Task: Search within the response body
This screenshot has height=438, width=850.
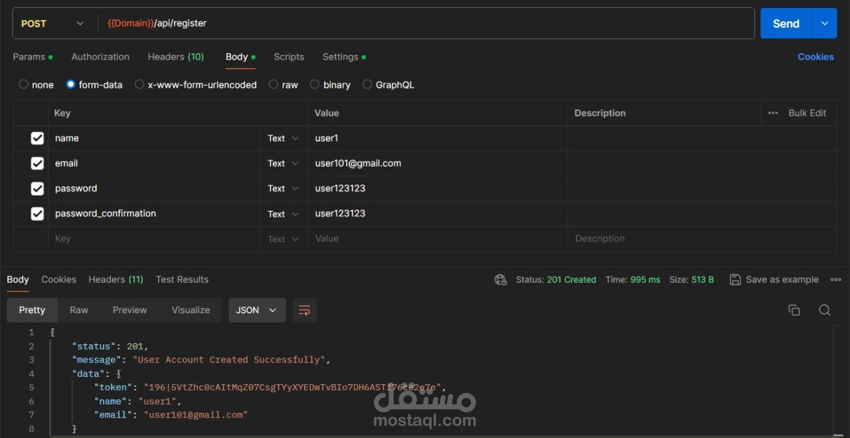Action: (x=825, y=310)
